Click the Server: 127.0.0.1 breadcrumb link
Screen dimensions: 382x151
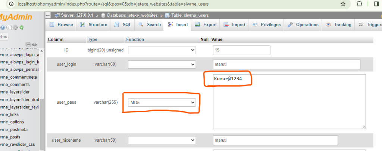tap(77, 15)
